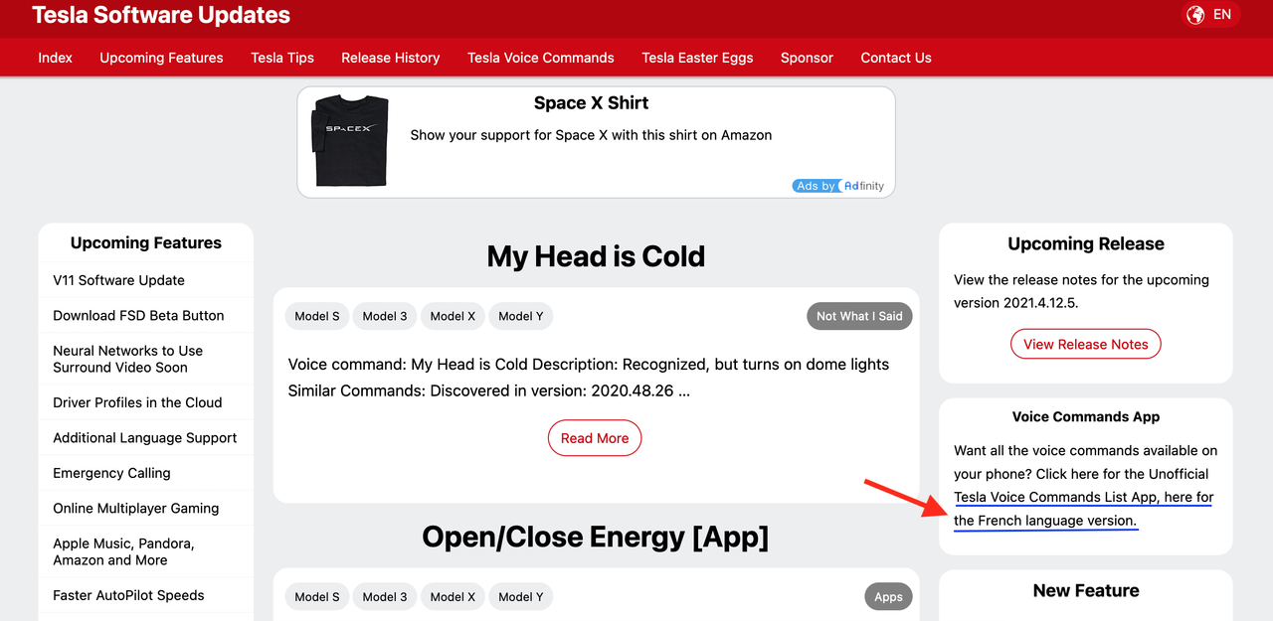
Task: Open Neural Networks to Use Surround Video link
Action: 127,359
